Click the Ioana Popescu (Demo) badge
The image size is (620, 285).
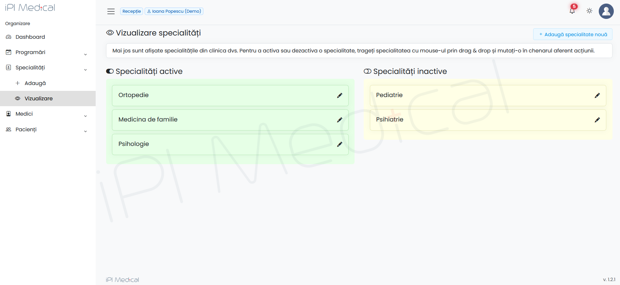(x=174, y=11)
